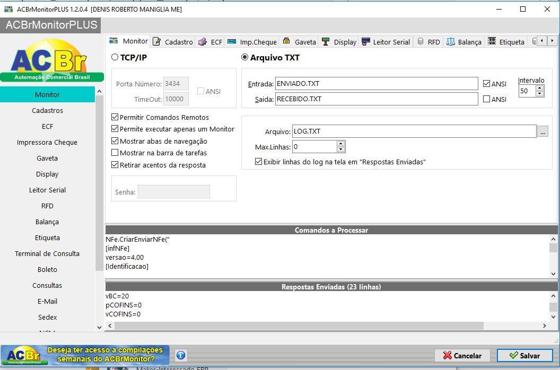Toggle Mostrar abas de navegação checkbox
Screen dimensions: 560x370
115,141
